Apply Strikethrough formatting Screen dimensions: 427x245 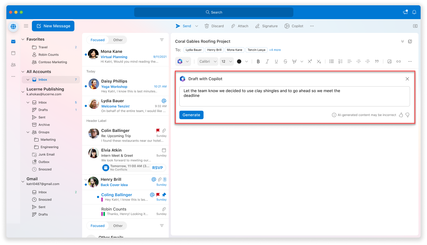(x=285, y=61)
